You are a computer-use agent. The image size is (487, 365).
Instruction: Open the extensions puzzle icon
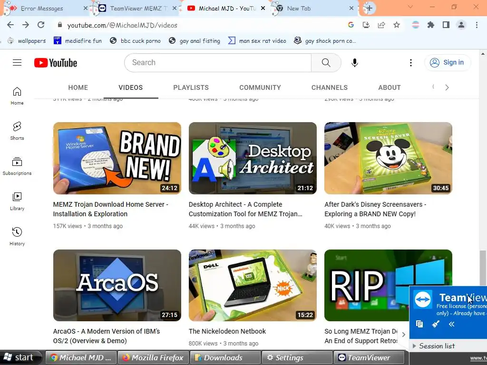coord(431,25)
